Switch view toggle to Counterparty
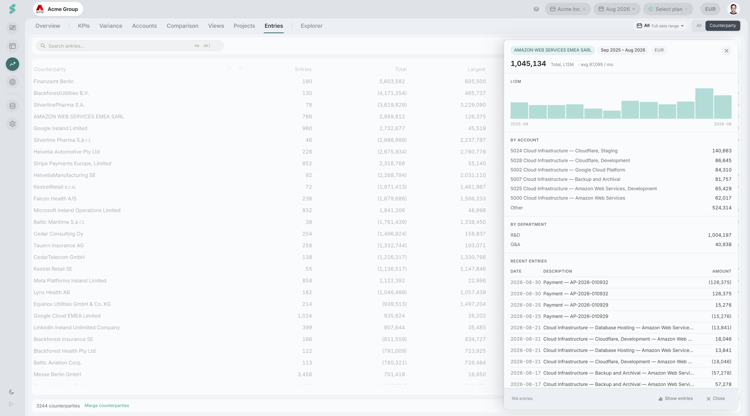The height and width of the screenshot is (416, 750). click(x=723, y=26)
